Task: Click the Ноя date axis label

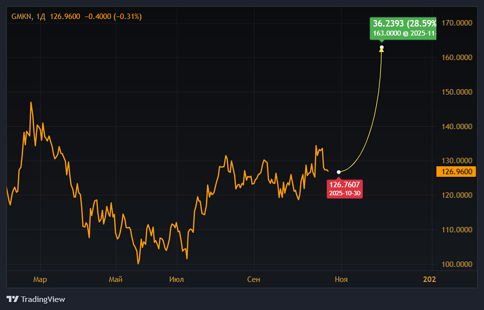Action: pyautogui.click(x=341, y=279)
